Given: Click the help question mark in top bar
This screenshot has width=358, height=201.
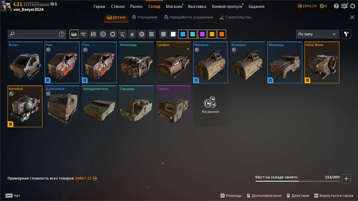Looking at the screenshot, I should click(x=336, y=6).
